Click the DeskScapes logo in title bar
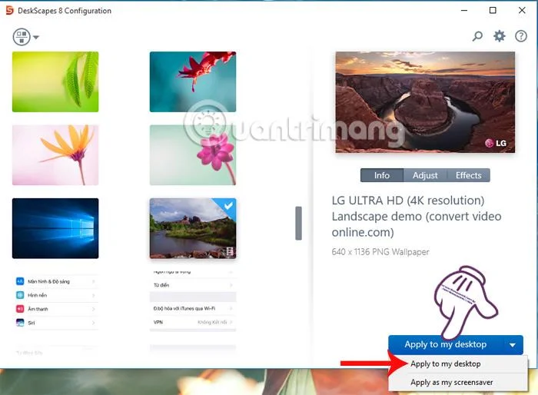 [x=9, y=11]
